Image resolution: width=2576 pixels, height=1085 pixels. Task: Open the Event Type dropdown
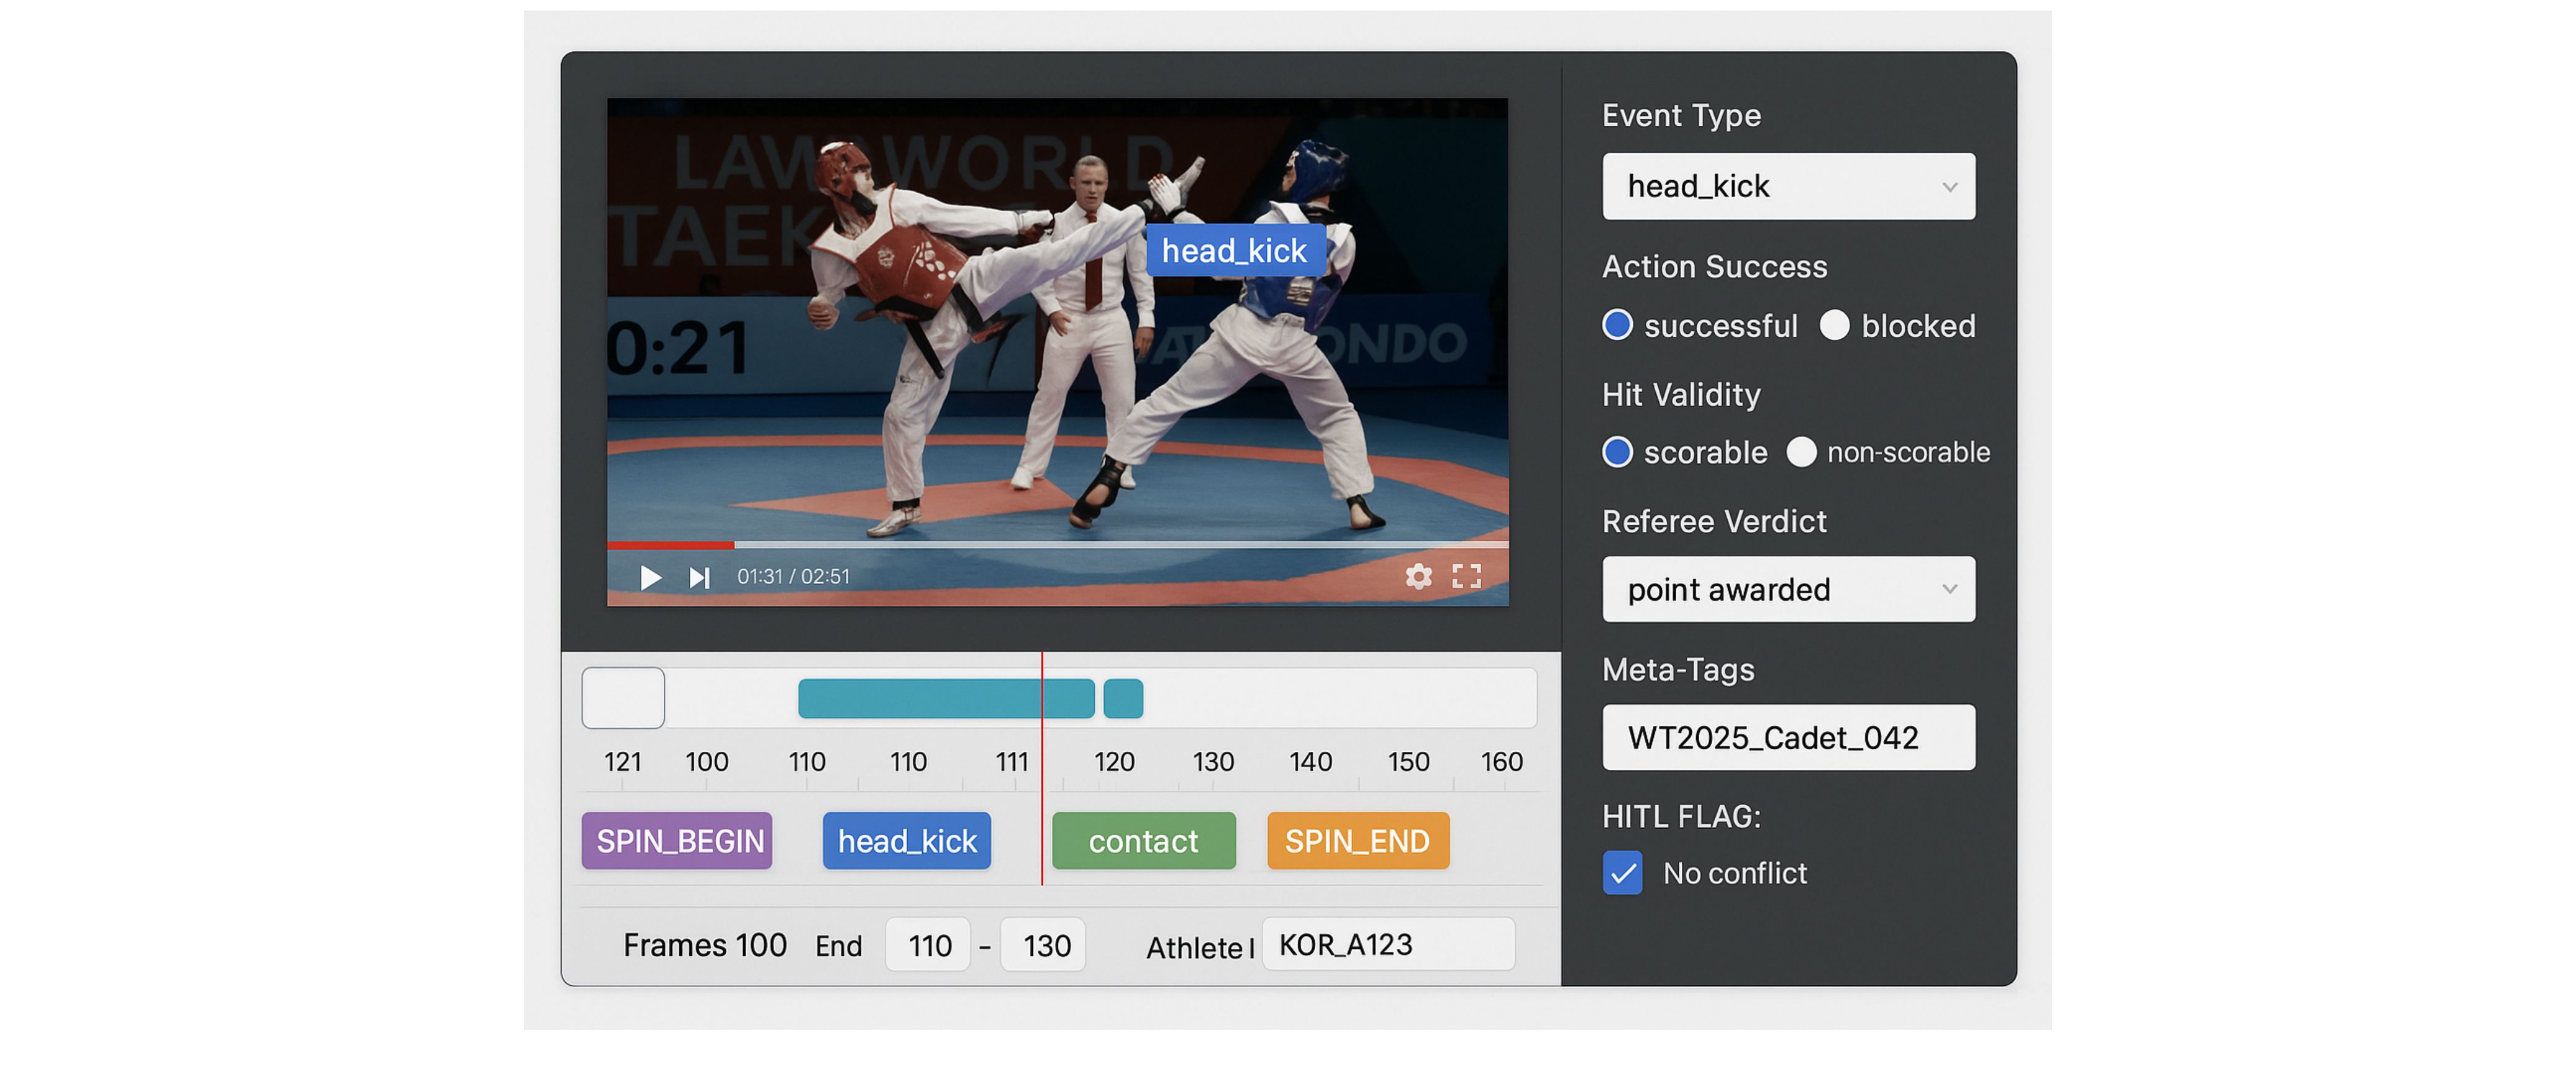(1788, 186)
